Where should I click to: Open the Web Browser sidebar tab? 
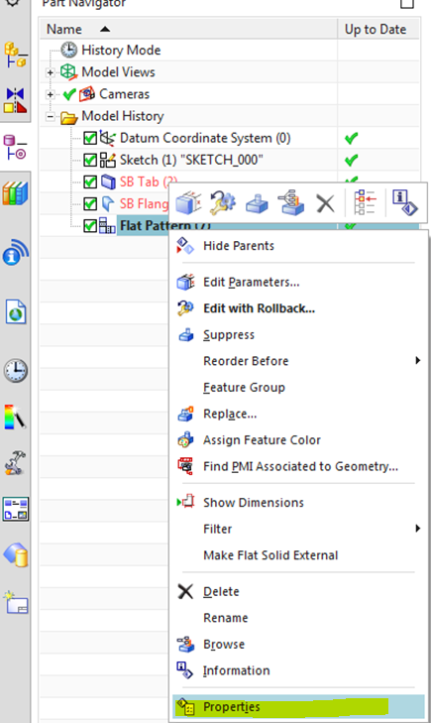pos(15,311)
